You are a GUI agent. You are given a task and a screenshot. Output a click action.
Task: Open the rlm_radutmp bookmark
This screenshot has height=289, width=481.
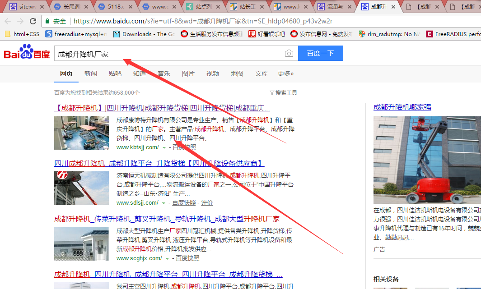[x=390, y=34]
